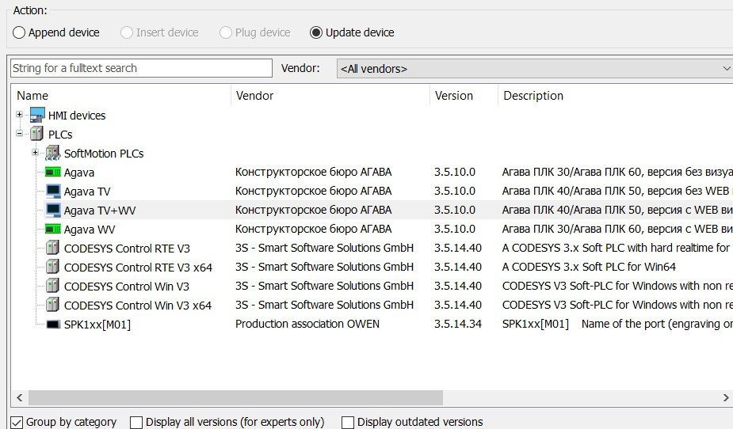Image resolution: width=733 pixels, height=429 pixels.
Task: Click the SoftMotion PLCs folder icon
Action: pos(53,154)
